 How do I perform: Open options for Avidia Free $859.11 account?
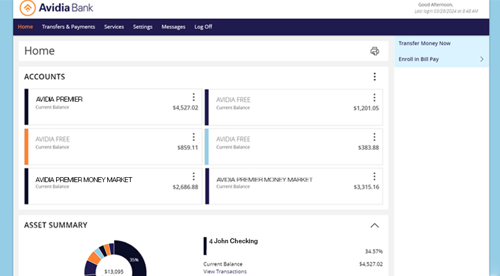(x=193, y=137)
